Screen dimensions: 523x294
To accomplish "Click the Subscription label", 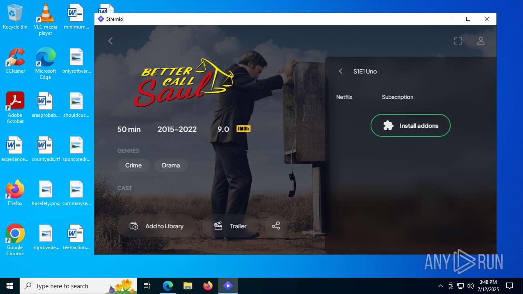I will [x=397, y=97].
